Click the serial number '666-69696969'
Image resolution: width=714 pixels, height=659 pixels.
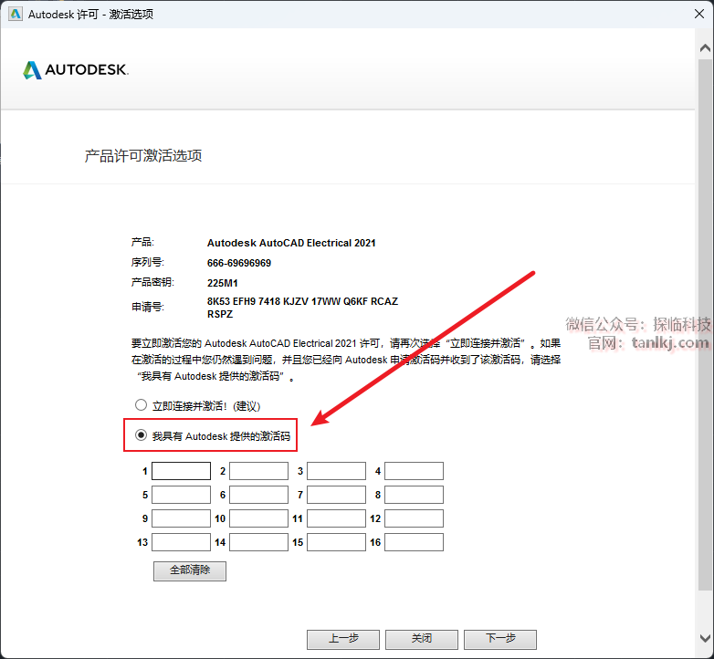[239, 263]
